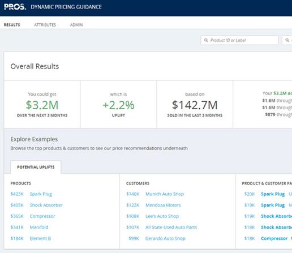Click the +2.2% uplift figure
Viewport: 292px width, 253px height.
pos(118,105)
